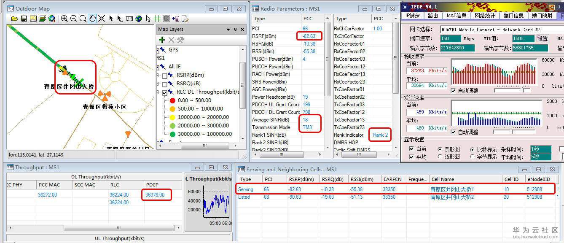Uncheck RLC DL Throughput layer checkbox
Screen dimensions: 564x243
pyautogui.click(x=165, y=92)
